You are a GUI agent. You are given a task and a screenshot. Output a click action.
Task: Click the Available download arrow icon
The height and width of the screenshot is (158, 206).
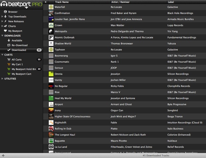pyautogui.click(x=9, y=40)
